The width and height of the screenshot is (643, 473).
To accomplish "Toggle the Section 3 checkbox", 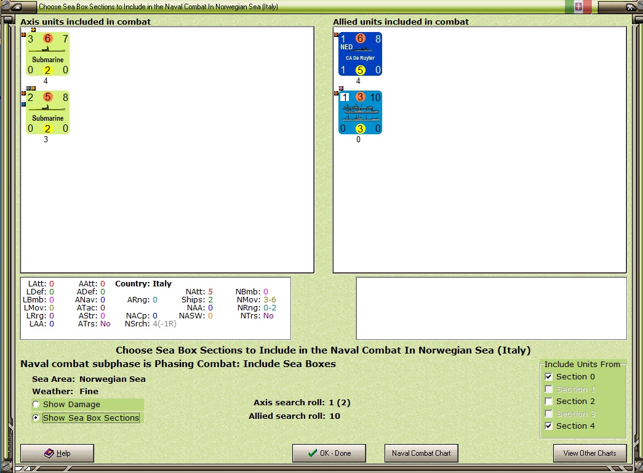I will (549, 413).
